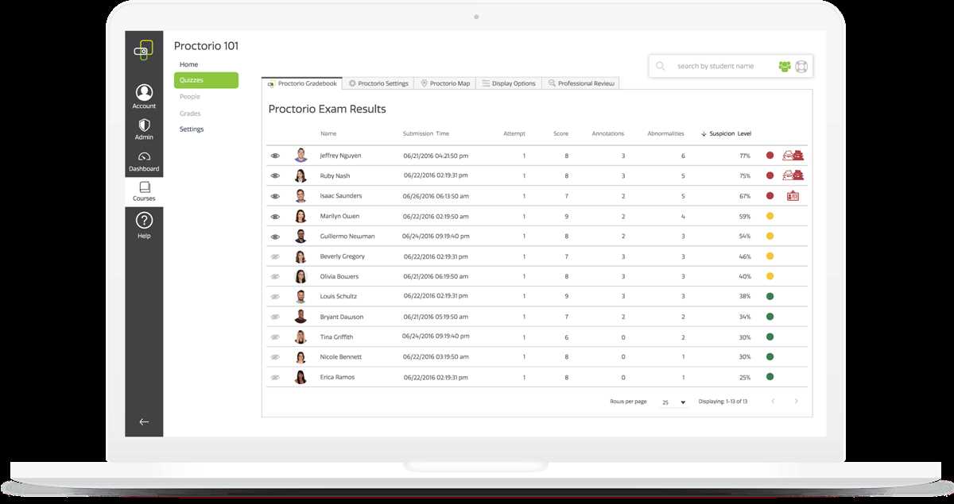
Task: Select Quizzes in the course menu
Action: (x=206, y=80)
